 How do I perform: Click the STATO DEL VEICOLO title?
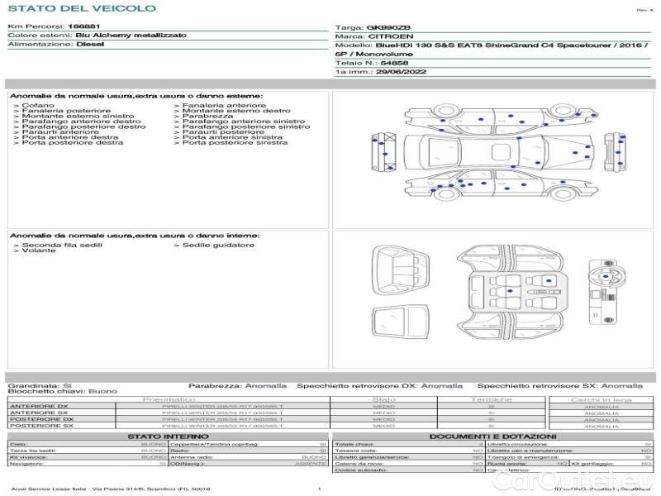[82, 8]
